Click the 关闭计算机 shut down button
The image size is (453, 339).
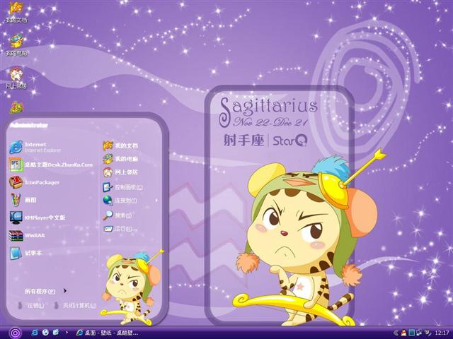point(74,306)
